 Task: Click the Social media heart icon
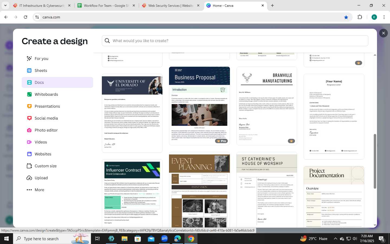coord(29,118)
